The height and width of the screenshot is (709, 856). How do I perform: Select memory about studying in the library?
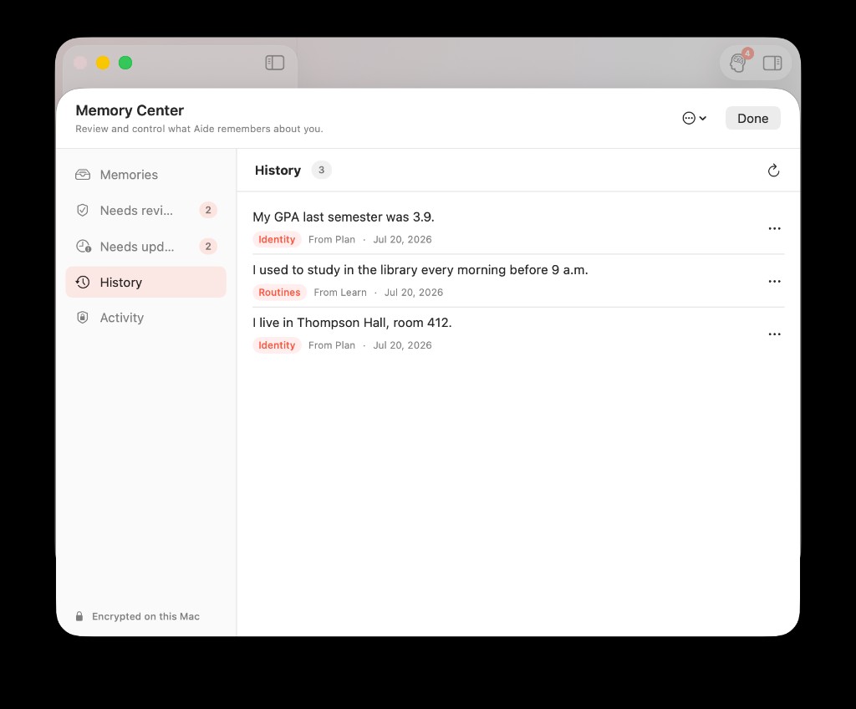point(420,270)
